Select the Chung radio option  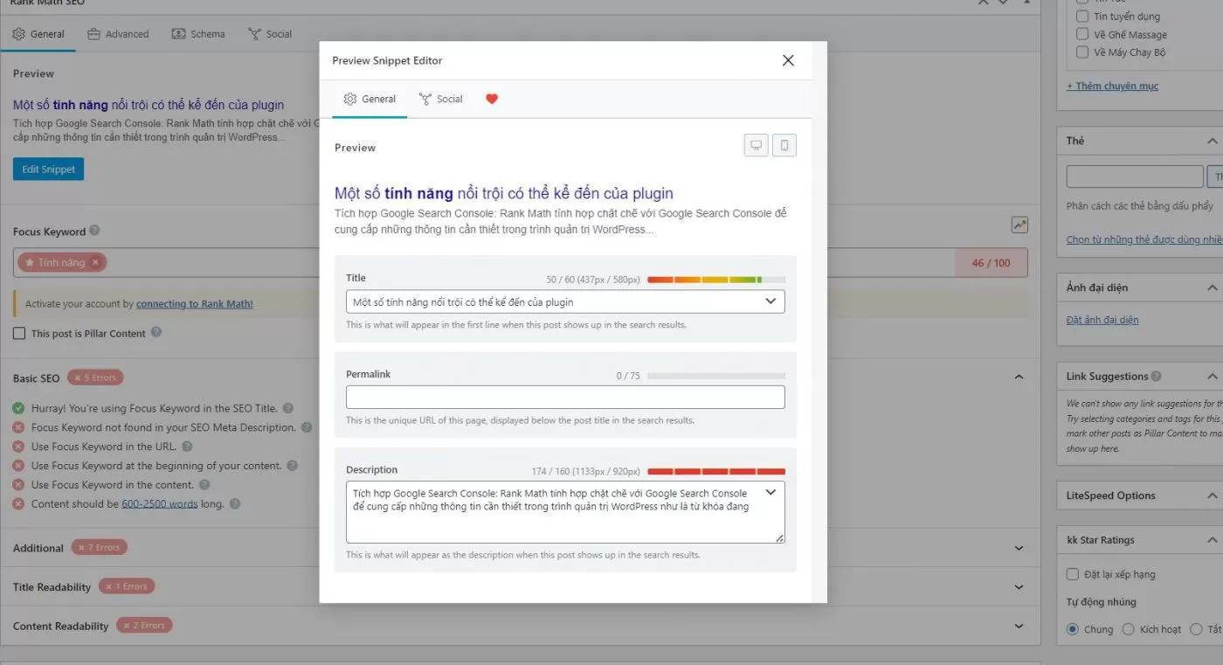pyautogui.click(x=1073, y=629)
